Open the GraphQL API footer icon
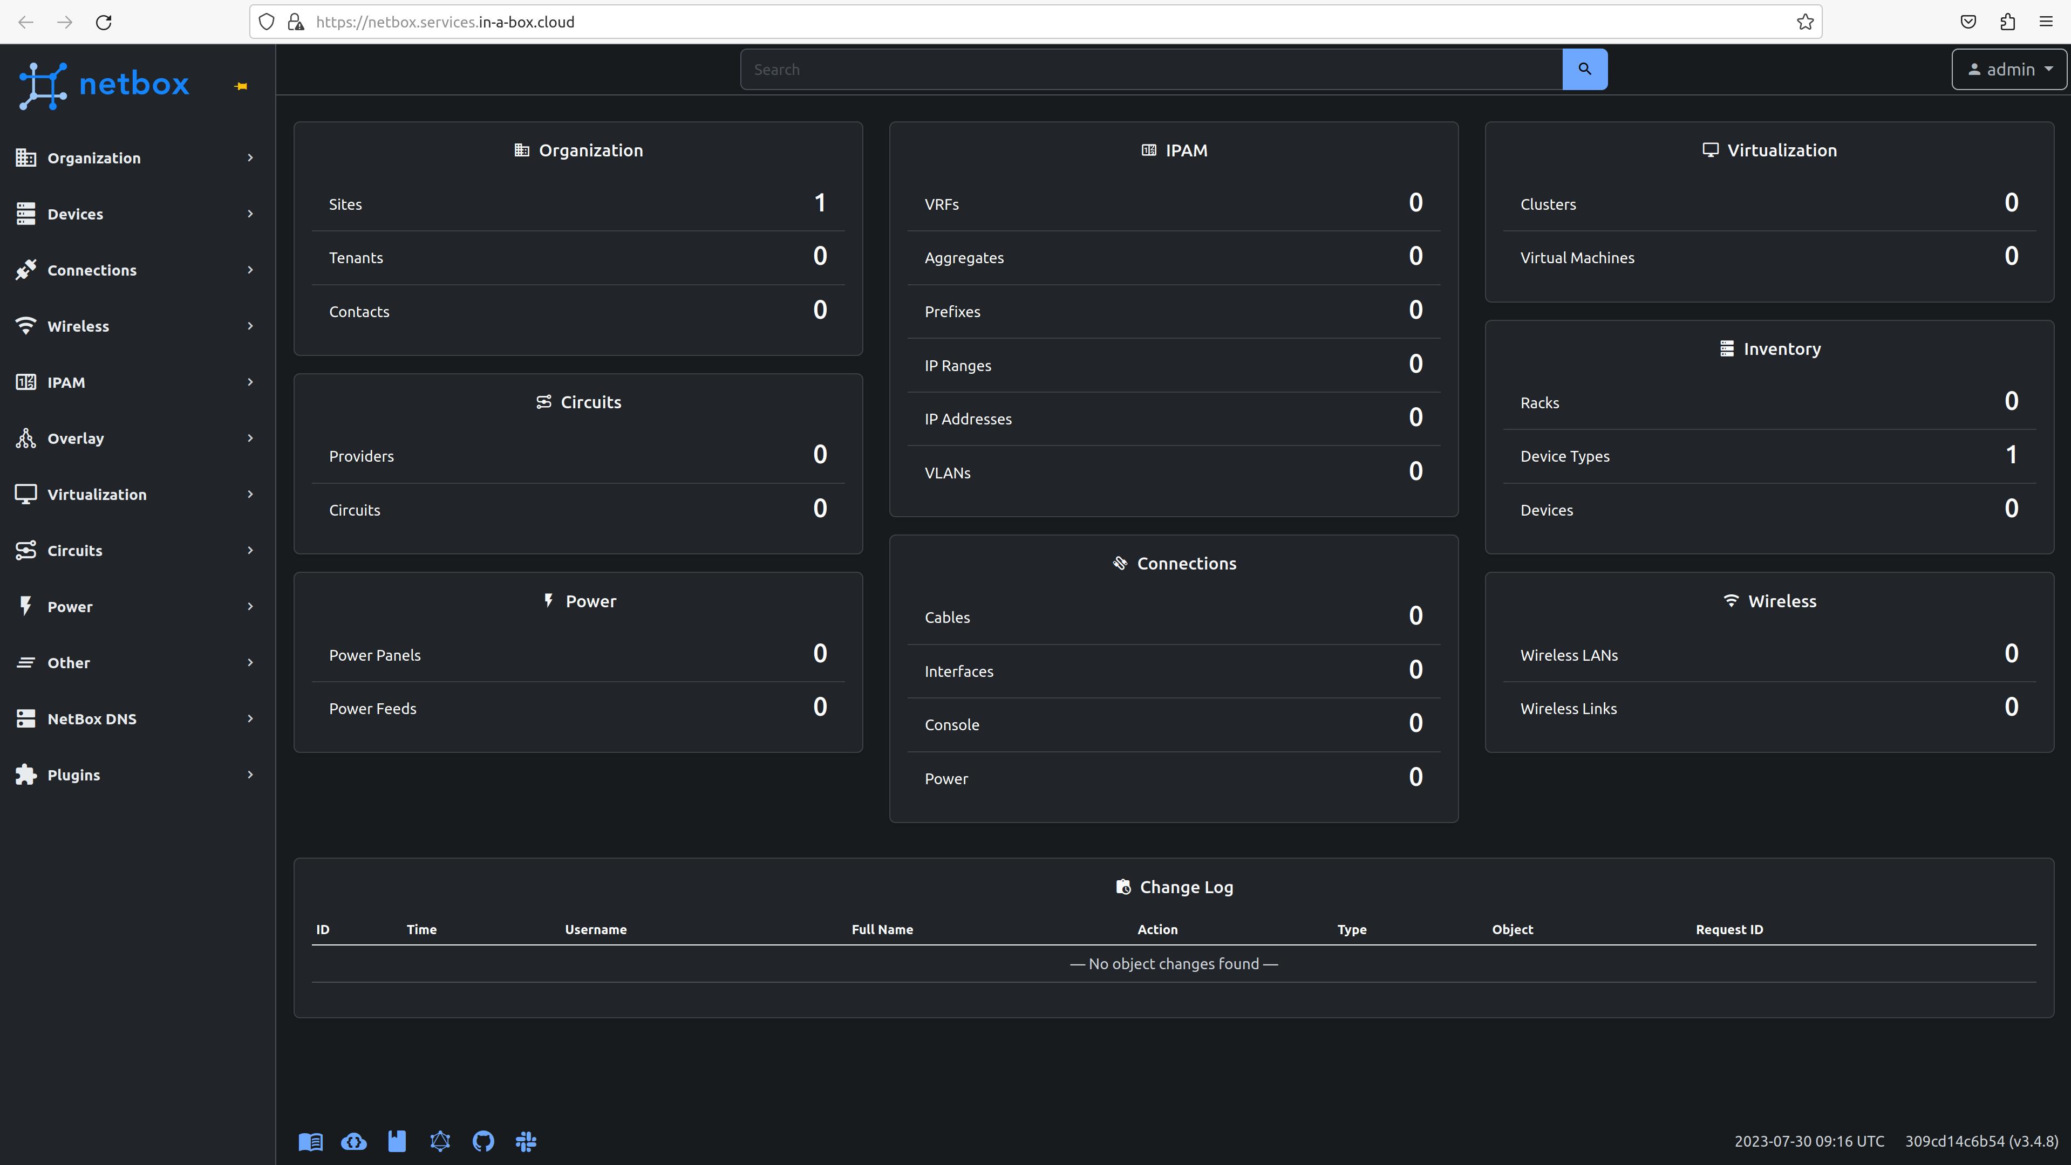Screen dimensions: 2071x1165 (x=440, y=1142)
